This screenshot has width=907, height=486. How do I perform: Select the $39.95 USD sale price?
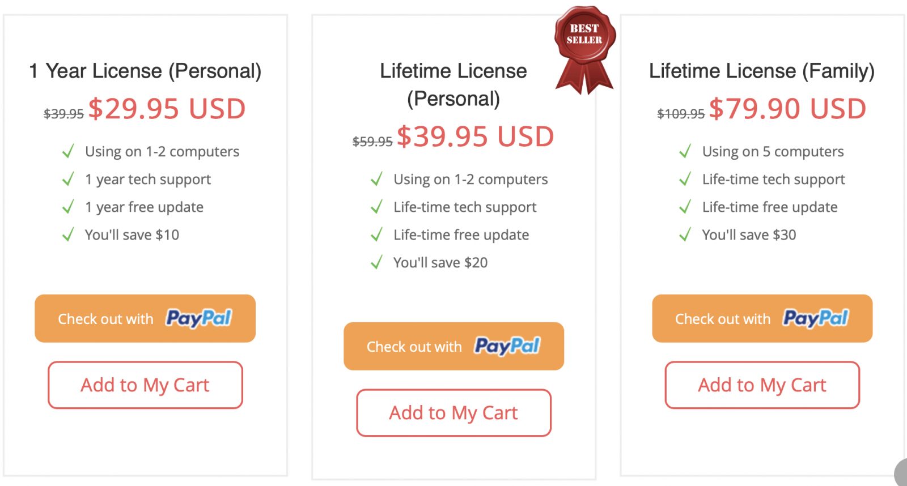coord(476,137)
